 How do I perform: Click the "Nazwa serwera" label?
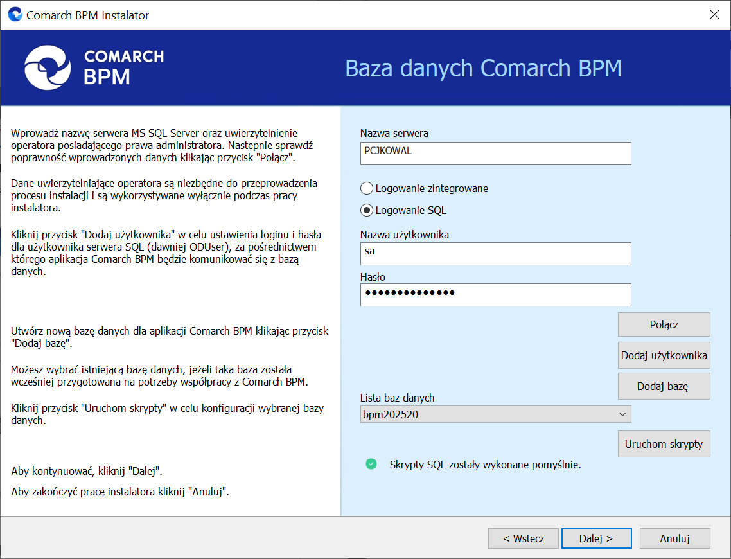[394, 134]
